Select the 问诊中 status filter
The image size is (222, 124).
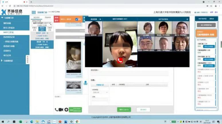[x=42, y=28]
